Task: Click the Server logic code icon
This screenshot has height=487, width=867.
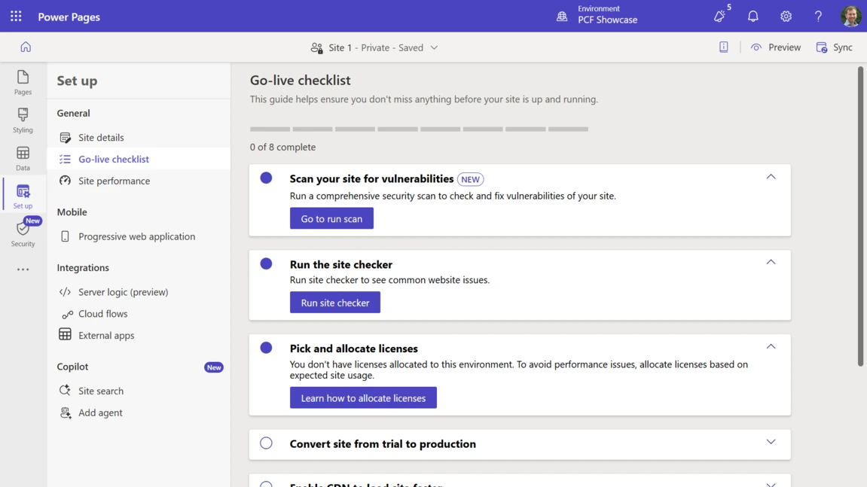Action: (66, 292)
